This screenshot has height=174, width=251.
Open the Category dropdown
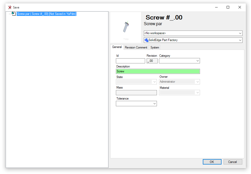point(179,61)
